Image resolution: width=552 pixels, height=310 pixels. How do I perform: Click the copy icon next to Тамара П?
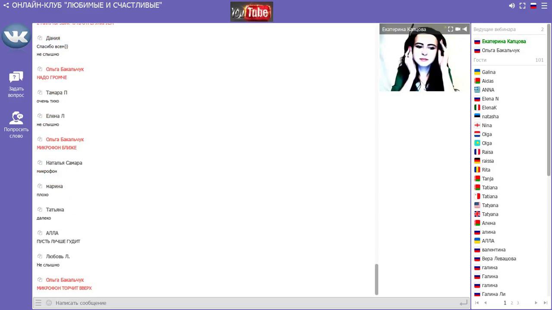pos(40,93)
